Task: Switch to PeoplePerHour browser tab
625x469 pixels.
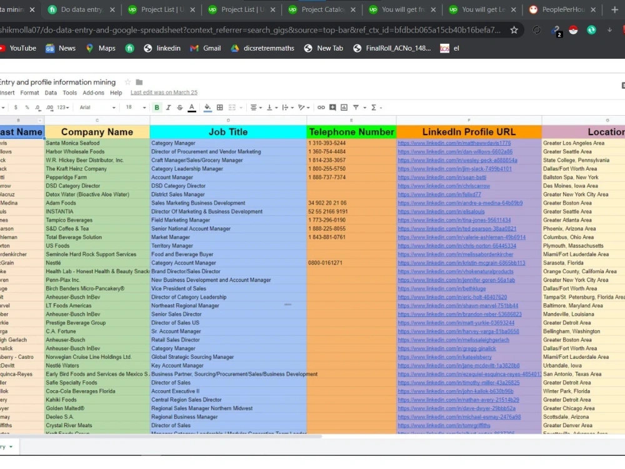Action: tap(562, 9)
